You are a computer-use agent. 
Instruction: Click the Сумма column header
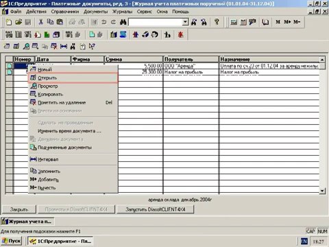point(134,59)
